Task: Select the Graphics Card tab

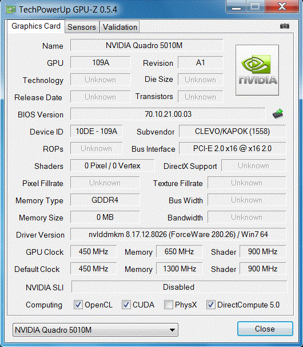Action: click(x=36, y=26)
